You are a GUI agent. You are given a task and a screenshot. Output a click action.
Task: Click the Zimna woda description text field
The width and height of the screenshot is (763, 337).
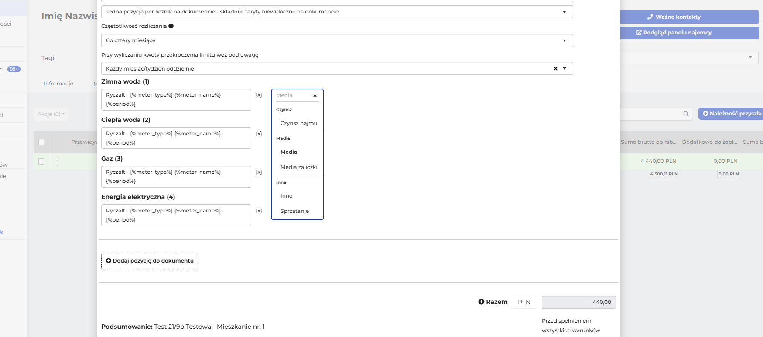[x=176, y=100]
